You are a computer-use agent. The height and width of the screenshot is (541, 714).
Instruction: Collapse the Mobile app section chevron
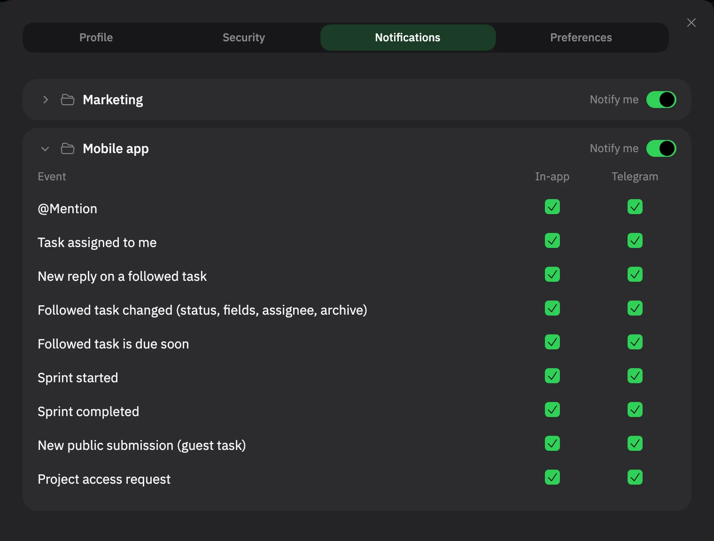pyautogui.click(x=46, y=149)
